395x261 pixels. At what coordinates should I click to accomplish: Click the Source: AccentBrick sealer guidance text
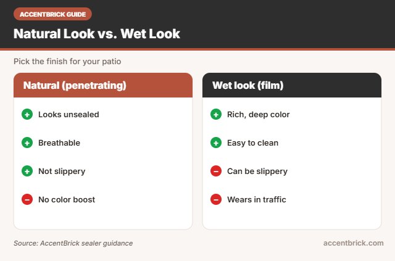(x=73, y=243)
